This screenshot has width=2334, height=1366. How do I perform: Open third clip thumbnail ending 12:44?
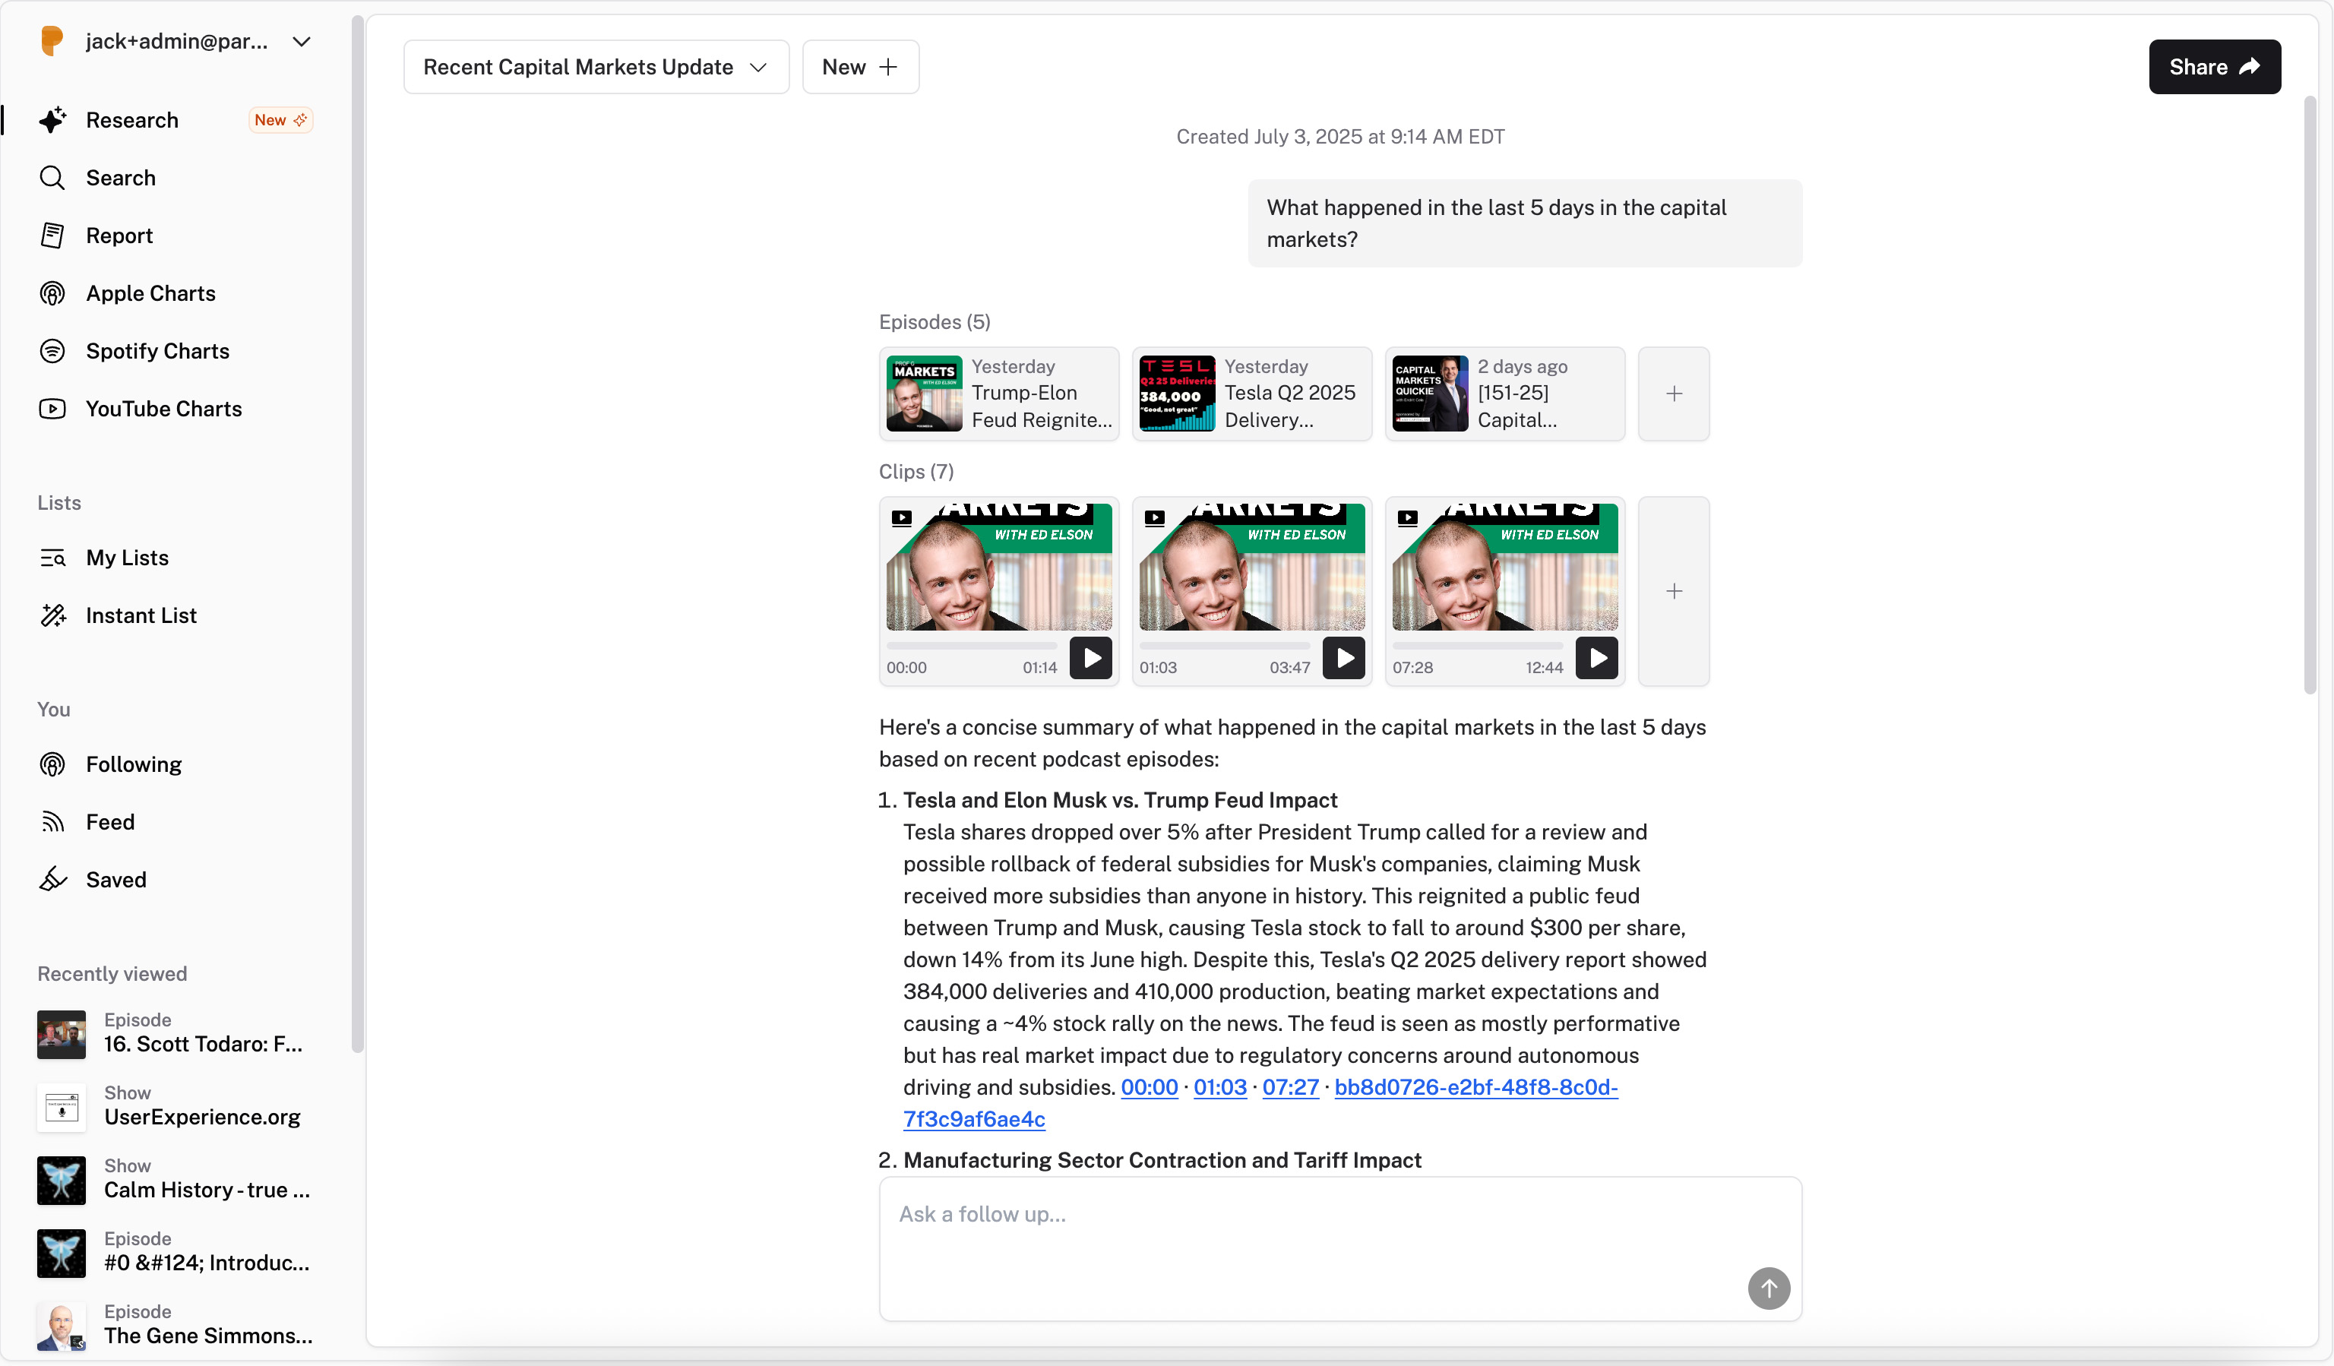[x=1504, y=567]
